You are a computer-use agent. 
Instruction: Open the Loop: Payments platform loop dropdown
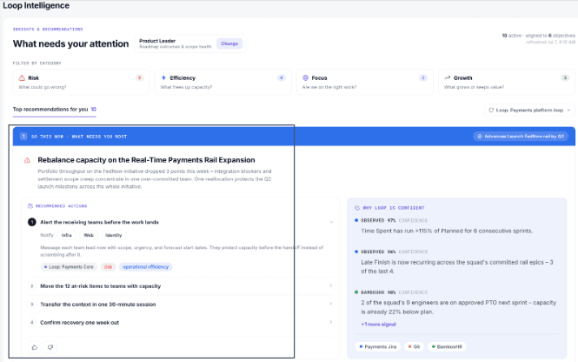point(529,110)
